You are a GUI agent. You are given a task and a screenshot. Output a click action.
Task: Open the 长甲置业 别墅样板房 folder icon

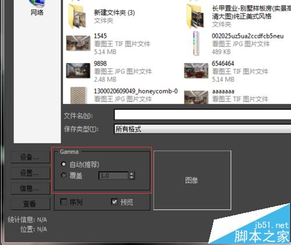tap(196, 16)
